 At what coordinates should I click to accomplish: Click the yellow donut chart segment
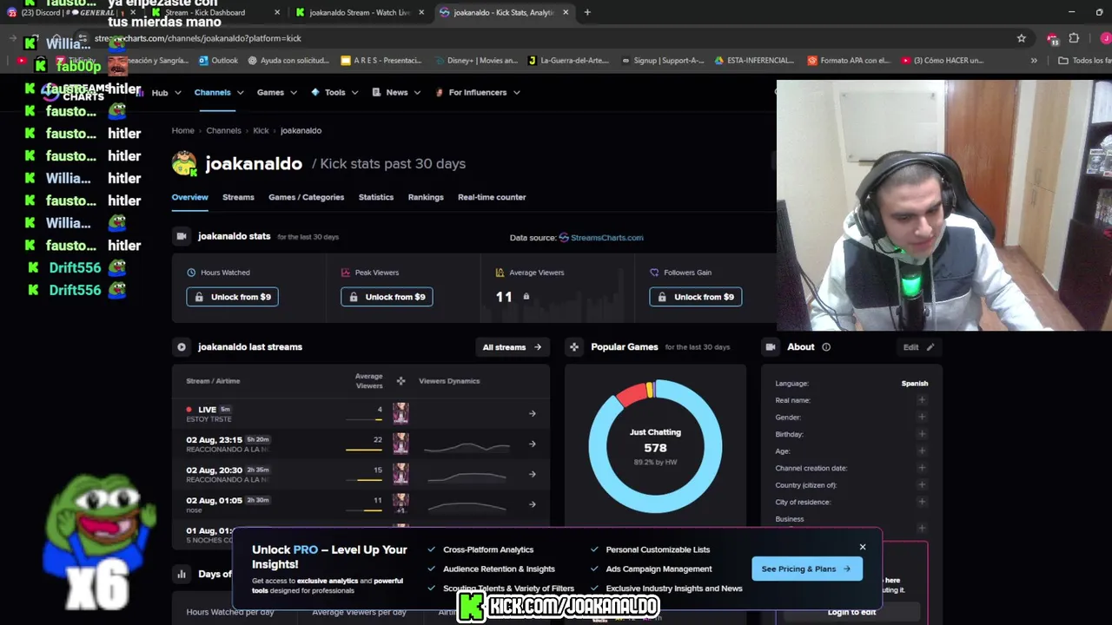[x=651, y=389]
